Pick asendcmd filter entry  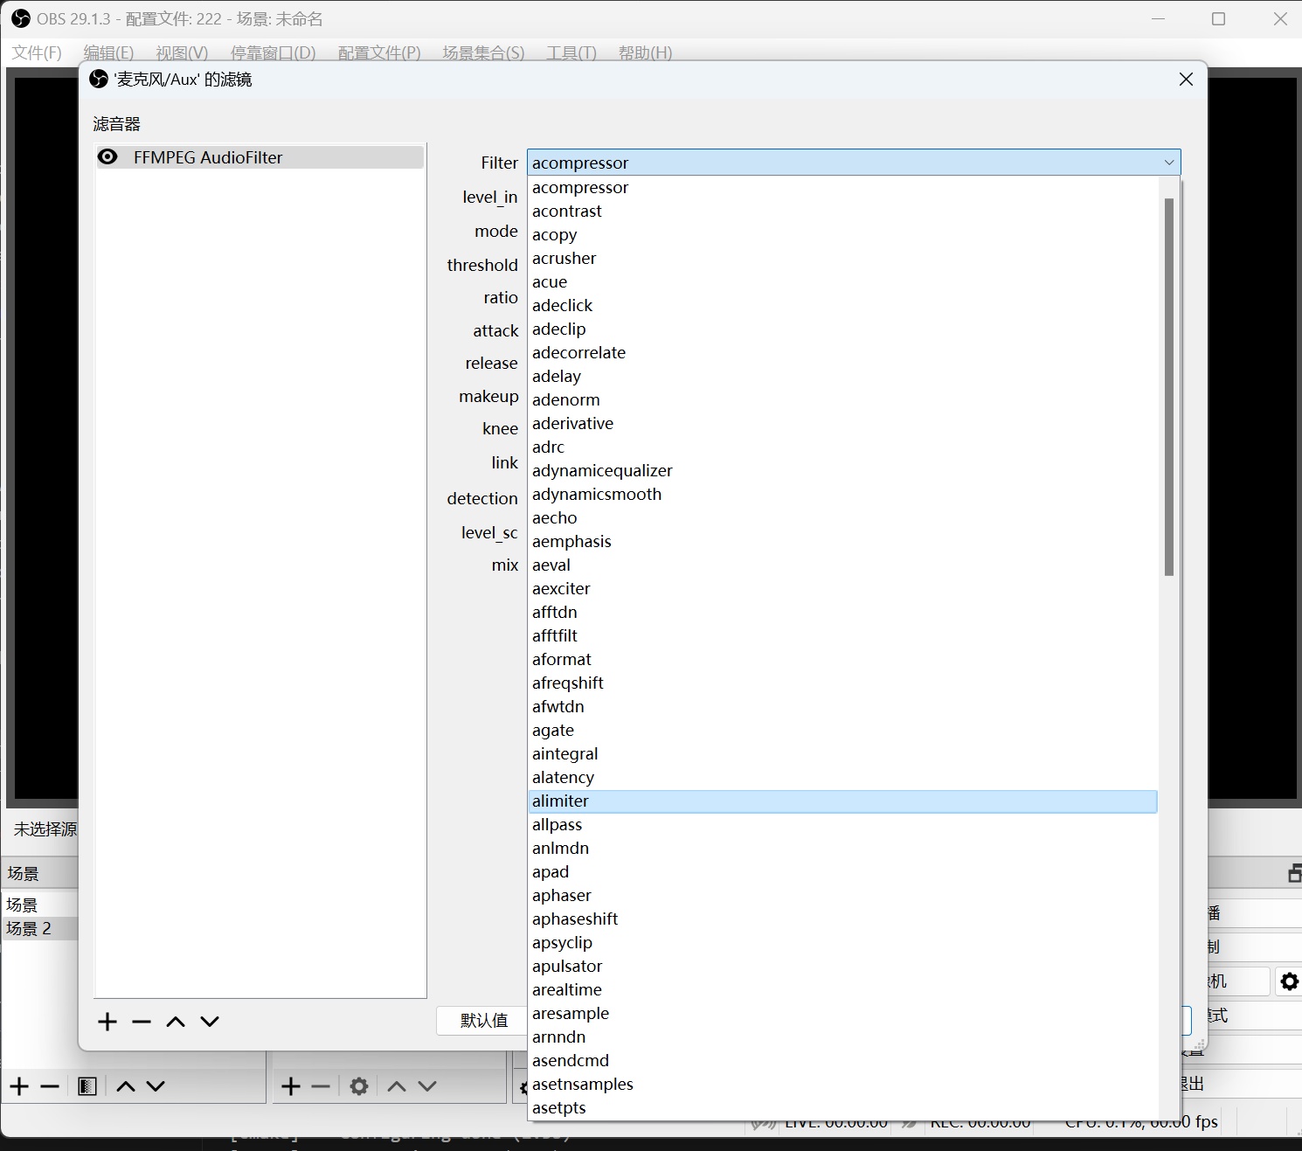842,1061
